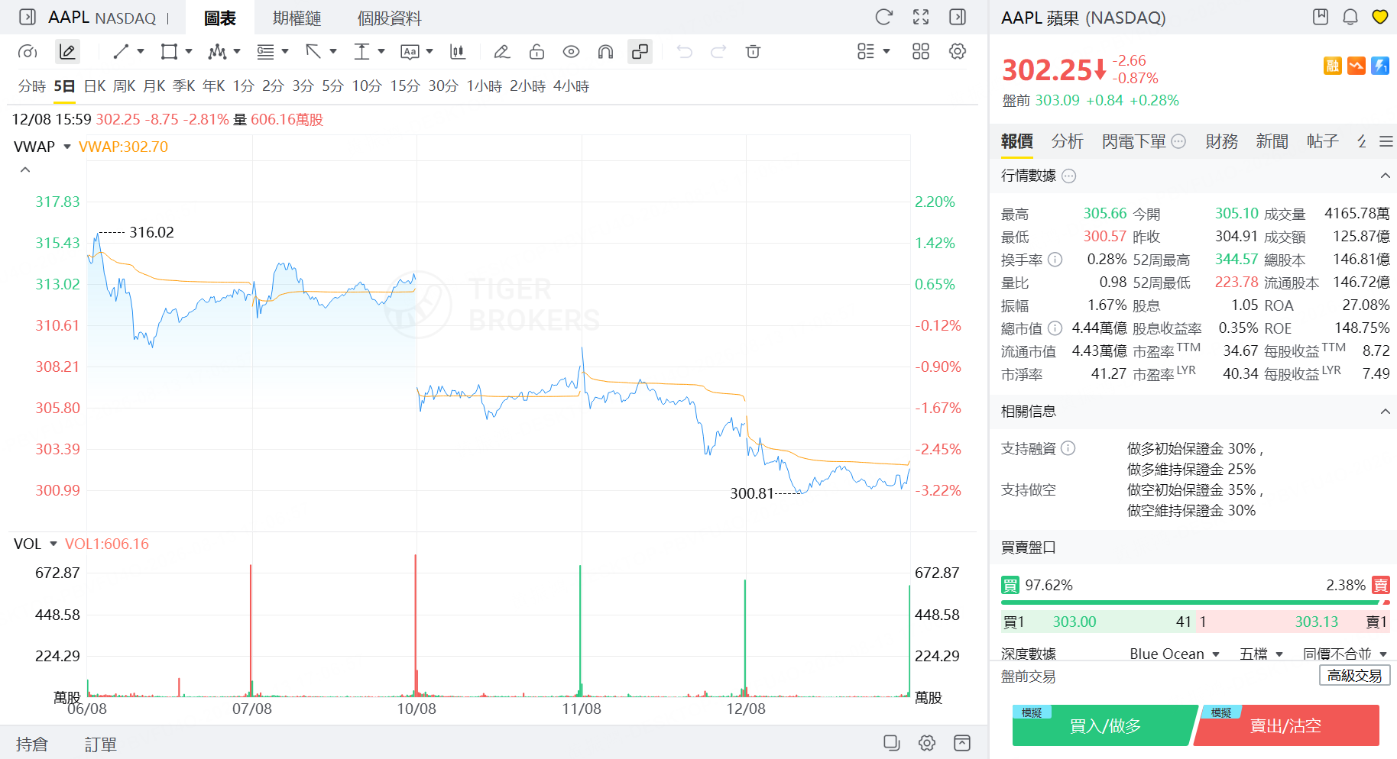
Task: Choose the 15分 interval
Action: [x=405, y=86]
